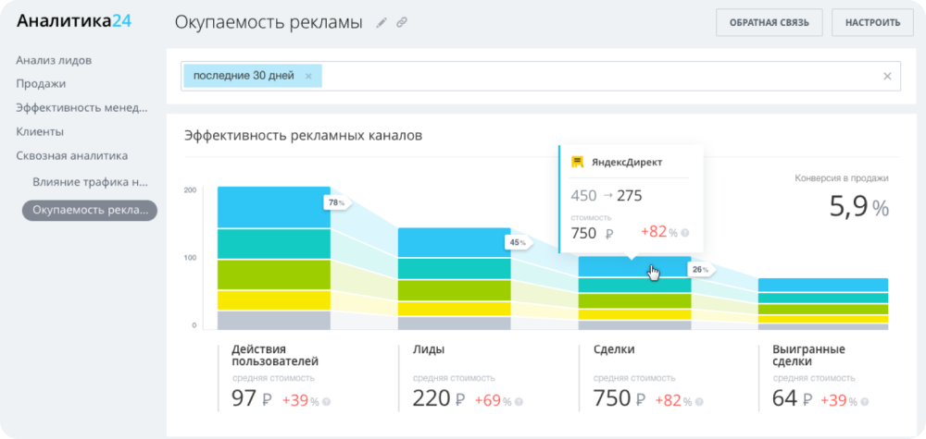Click the link icon next to Окупаемость рекламы
The height and width of the screenshot is (439, 926).
click(402, 23)
